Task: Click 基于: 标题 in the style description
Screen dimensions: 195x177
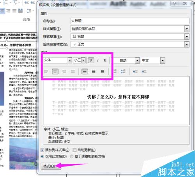Action: 56,138
